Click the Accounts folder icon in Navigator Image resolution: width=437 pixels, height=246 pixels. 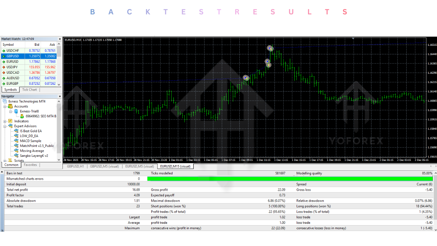[11, 106]
